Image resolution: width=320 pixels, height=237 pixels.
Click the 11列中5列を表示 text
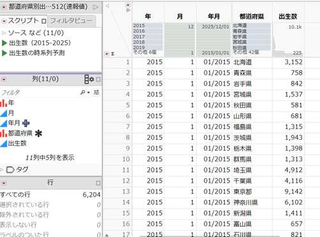[x=50, y=158]
